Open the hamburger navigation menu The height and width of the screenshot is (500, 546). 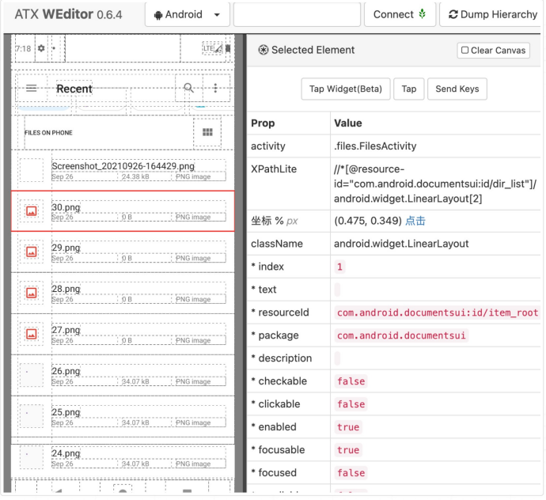pos(32,89)
